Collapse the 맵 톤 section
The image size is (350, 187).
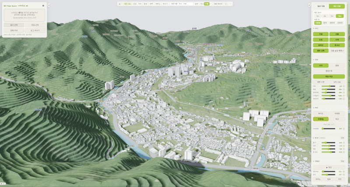[x=320, y=138]
